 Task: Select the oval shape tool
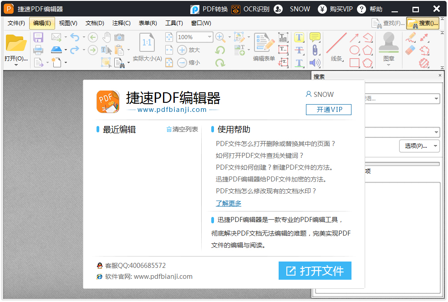coord(354,50)
